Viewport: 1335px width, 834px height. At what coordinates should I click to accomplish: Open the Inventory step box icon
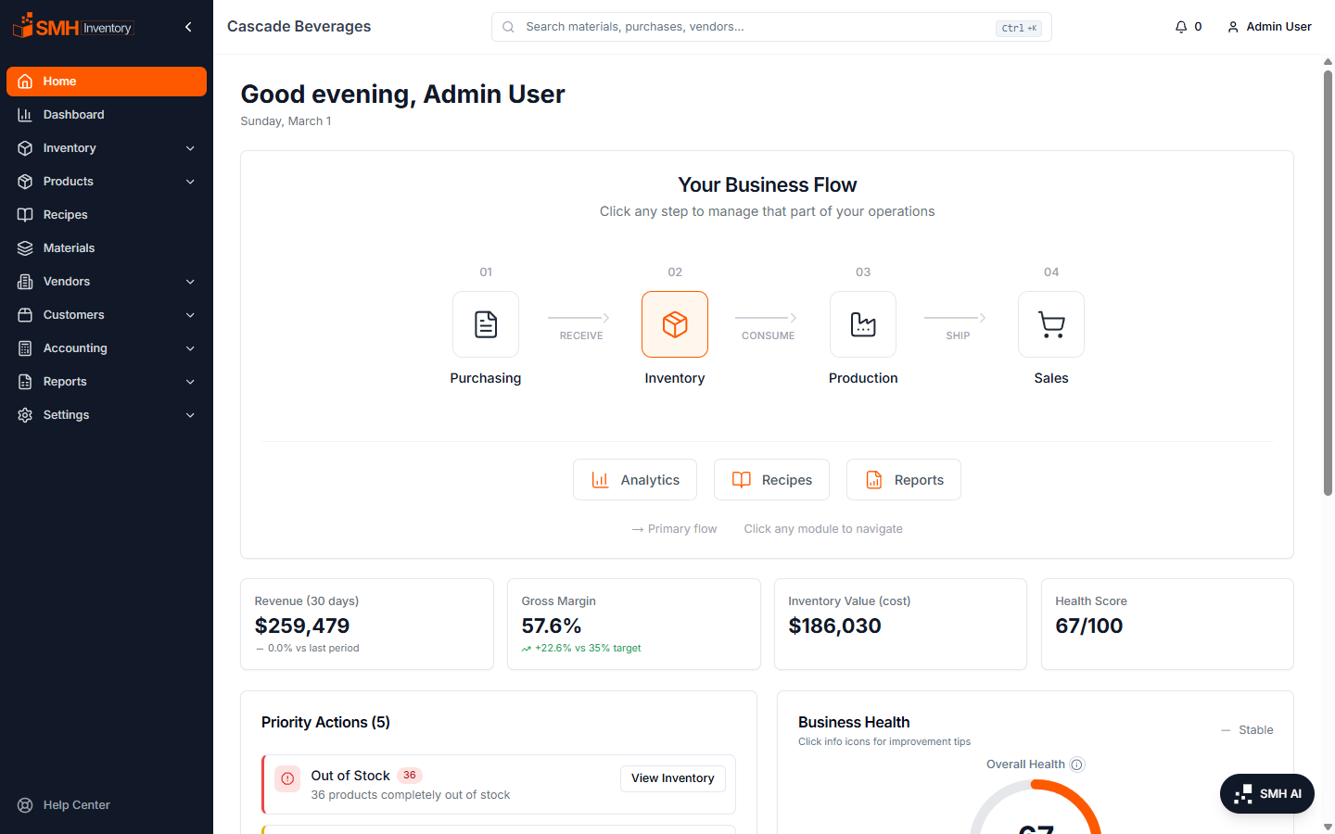(675, 324)
